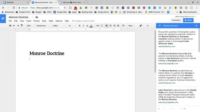Open the Edit menu
The height and width of the screenshot is (112, 200).
click(x=16, y=21)
